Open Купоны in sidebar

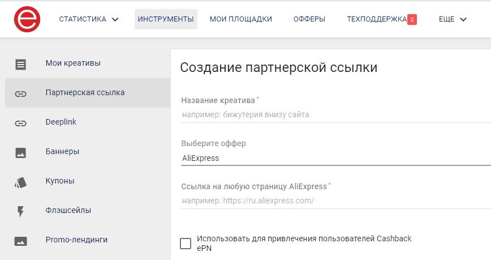[x=88, y=181]
